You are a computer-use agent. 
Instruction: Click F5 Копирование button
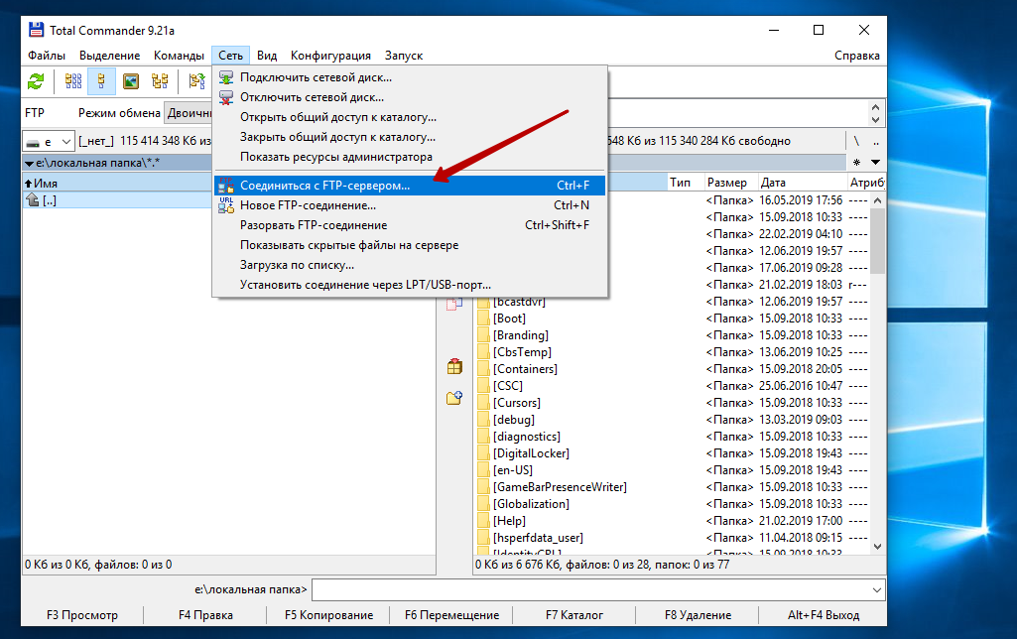[x=328, y=615]
